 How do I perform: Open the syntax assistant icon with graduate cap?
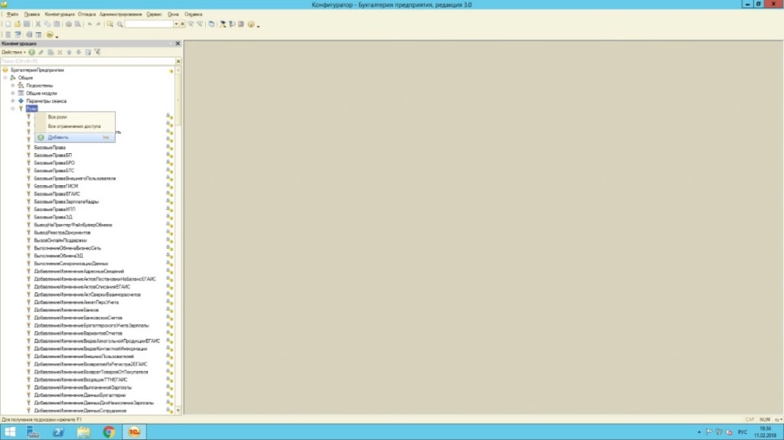pos(223,24)
